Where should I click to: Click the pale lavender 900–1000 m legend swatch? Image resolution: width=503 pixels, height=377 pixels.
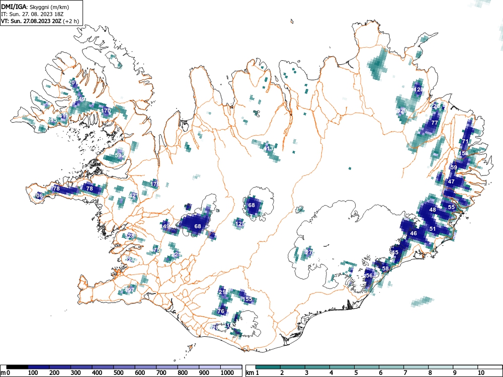[x=210, y=367]
